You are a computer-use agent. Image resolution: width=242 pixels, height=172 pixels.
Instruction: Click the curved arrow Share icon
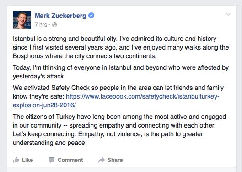pos(102,160)
